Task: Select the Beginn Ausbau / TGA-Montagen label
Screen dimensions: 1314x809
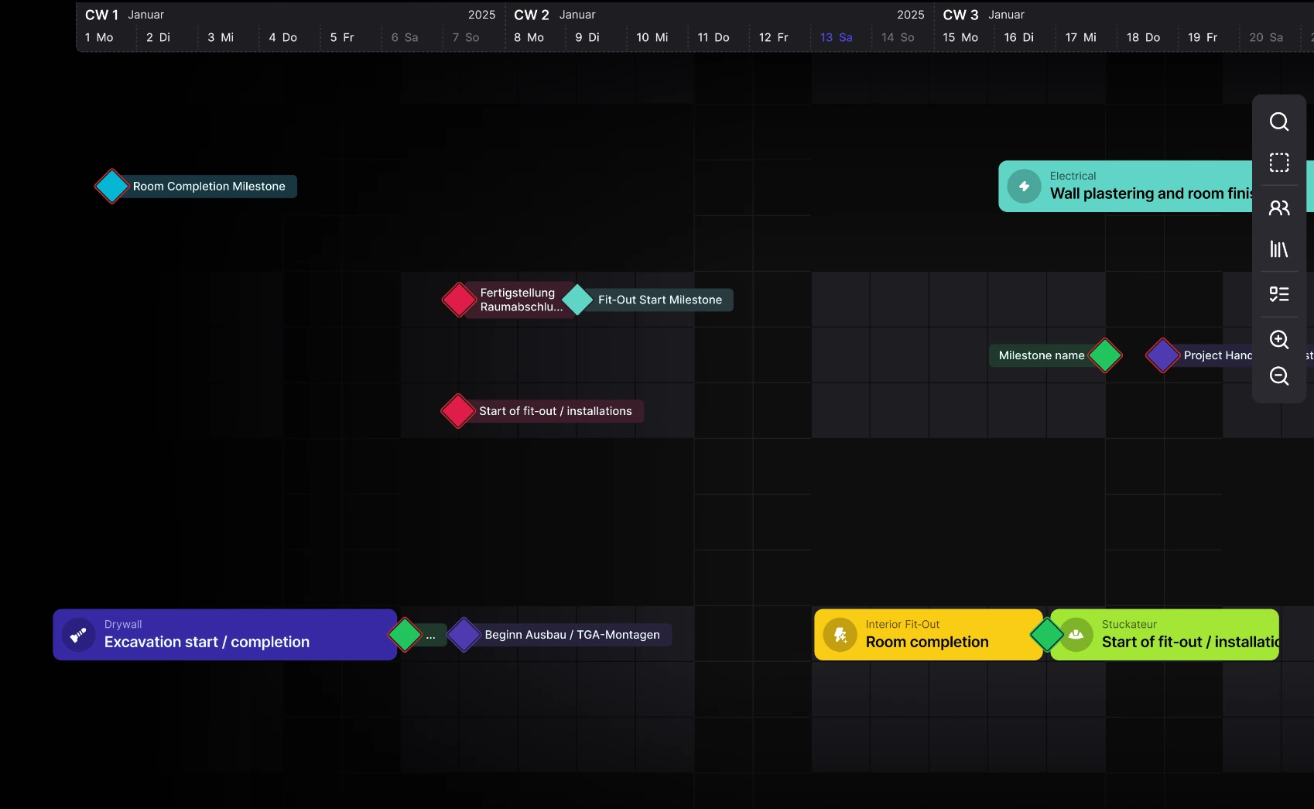Action: 573,635
